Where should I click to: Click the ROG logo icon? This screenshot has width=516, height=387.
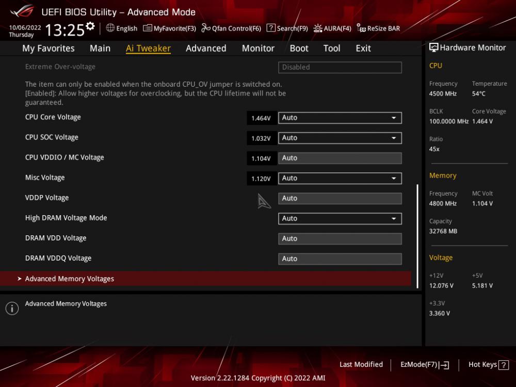tap(22, 11)
